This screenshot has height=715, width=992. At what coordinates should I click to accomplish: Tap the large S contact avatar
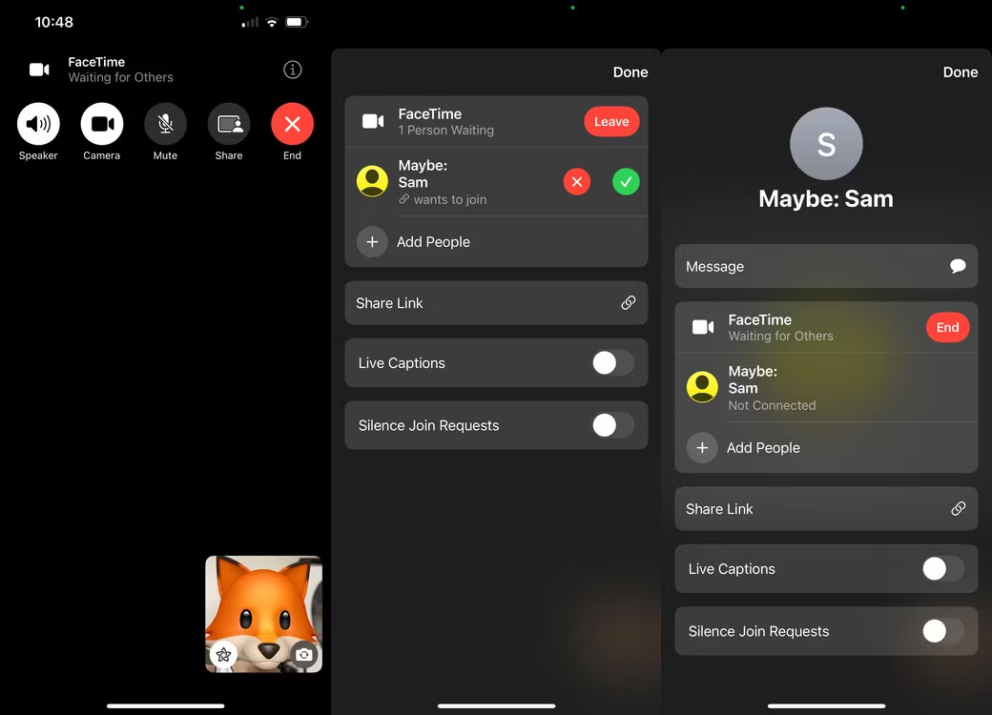point(826,144)
